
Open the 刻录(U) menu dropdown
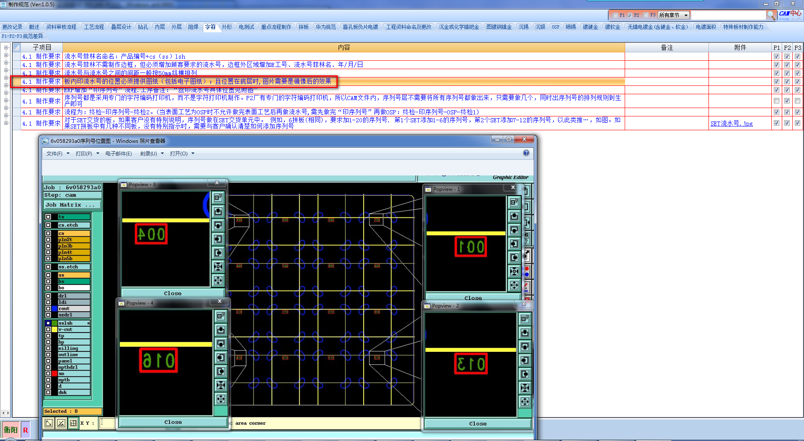click(x=152, y=154)
